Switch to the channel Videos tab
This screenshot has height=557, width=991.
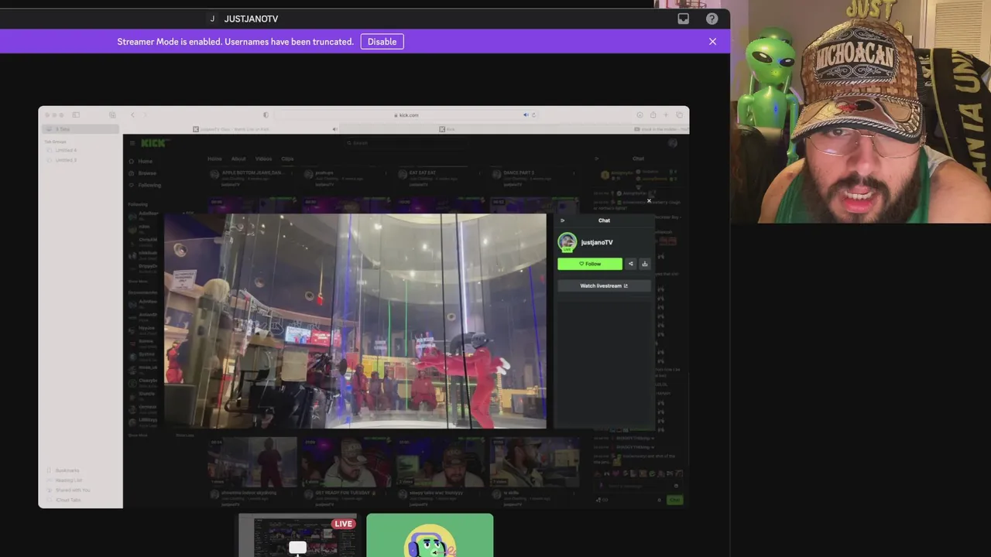(263, 159)
